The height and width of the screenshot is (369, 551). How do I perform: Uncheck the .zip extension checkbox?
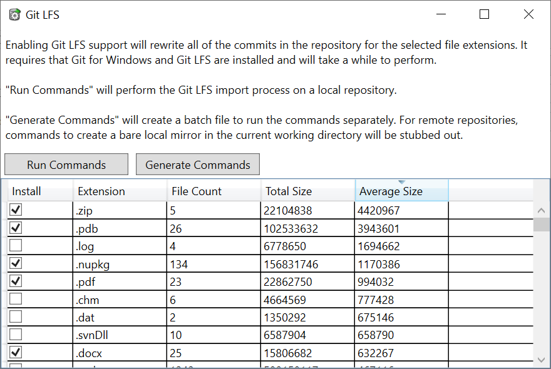[16, 210]
